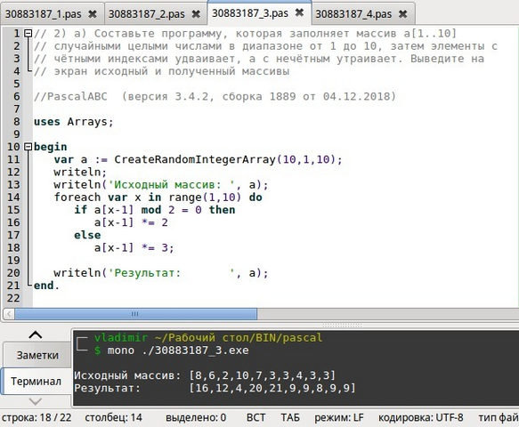519x427 pixels.
Task: Collapse the begin block fold at line 10
Action: [28, 147]
